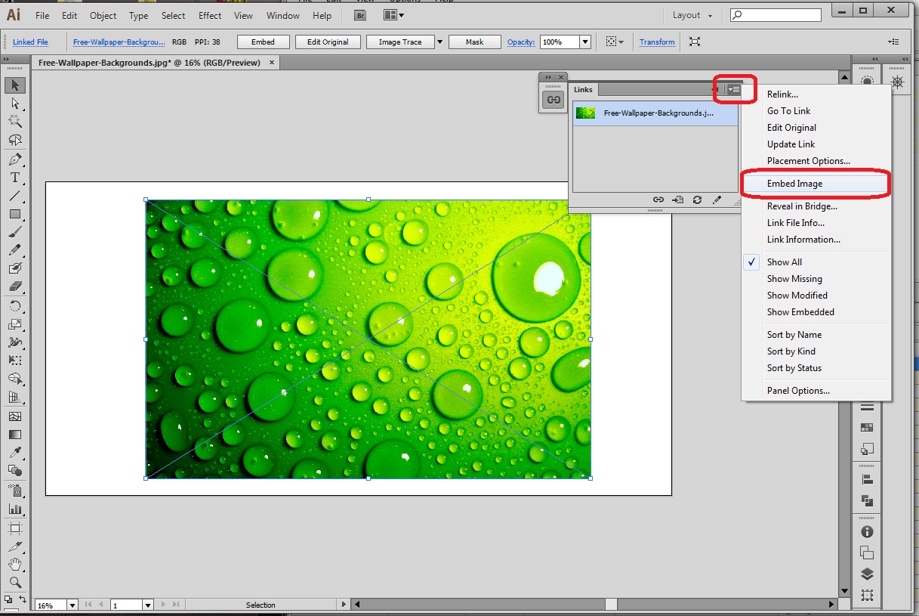Screen dimensions: 919x616
Task: Select the Type tool
Action: pos(14,177)
